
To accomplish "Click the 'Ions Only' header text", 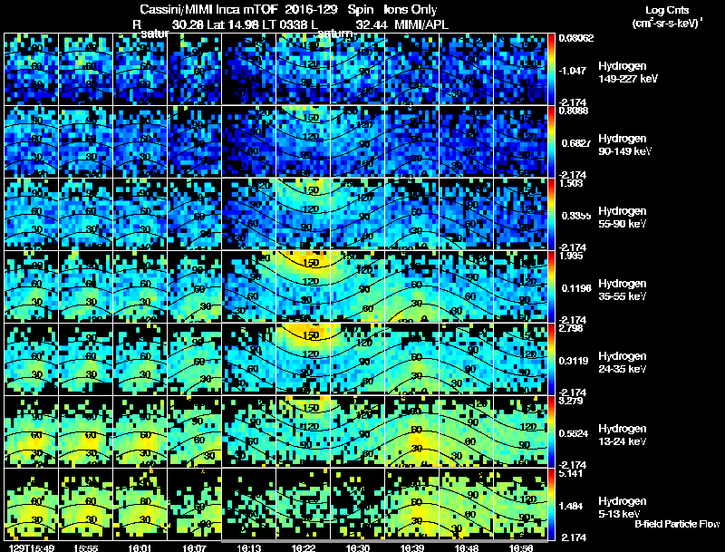I will click(410, 10).
